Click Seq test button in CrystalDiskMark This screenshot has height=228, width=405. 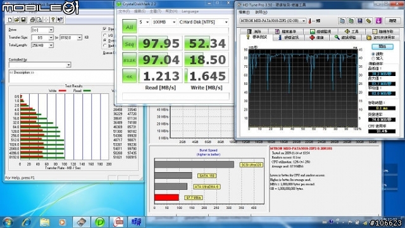129,43
